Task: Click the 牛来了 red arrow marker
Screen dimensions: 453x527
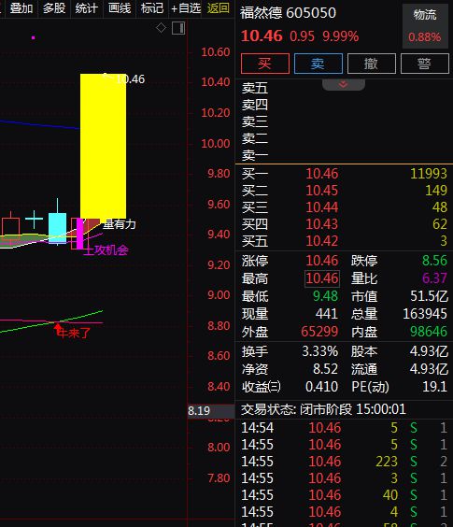Action: 73,332
